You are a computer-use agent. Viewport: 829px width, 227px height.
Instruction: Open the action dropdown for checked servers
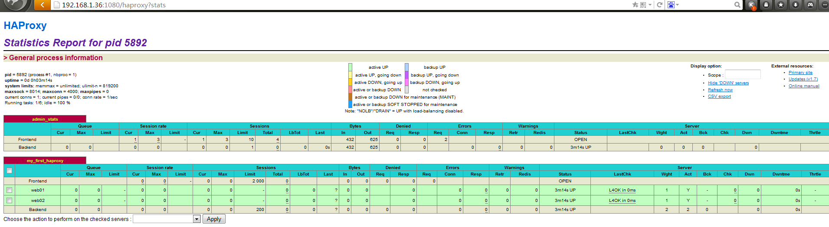pyautogui.click(x=167, y=219)
